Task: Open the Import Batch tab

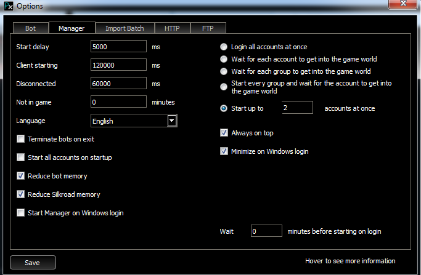Action: (x=125, y=28)
